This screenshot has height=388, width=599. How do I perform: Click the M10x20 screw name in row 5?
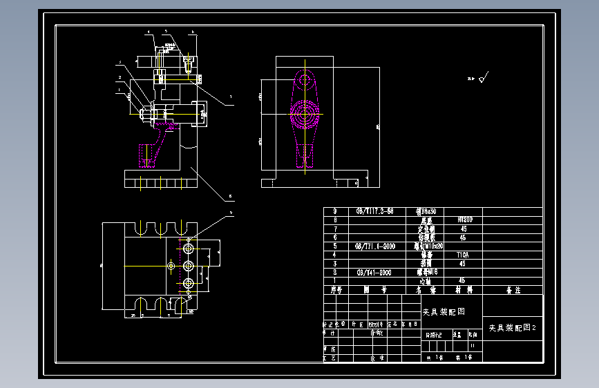428,246
